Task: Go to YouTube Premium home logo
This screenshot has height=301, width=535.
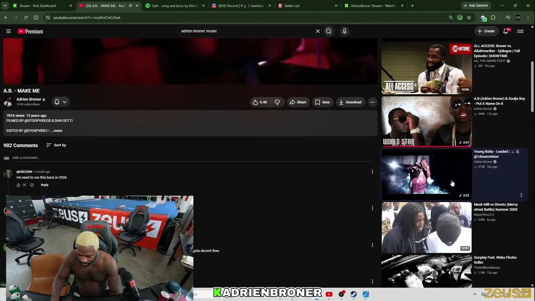Action: tap(30, 31)
